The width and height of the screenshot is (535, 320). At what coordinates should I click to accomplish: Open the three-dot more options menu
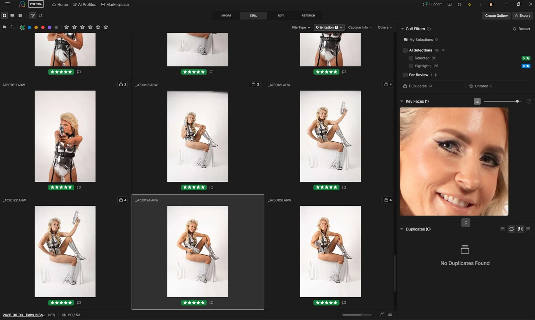480,4
